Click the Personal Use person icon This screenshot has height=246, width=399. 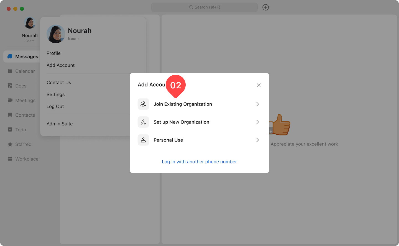click(x=143, y=140)
